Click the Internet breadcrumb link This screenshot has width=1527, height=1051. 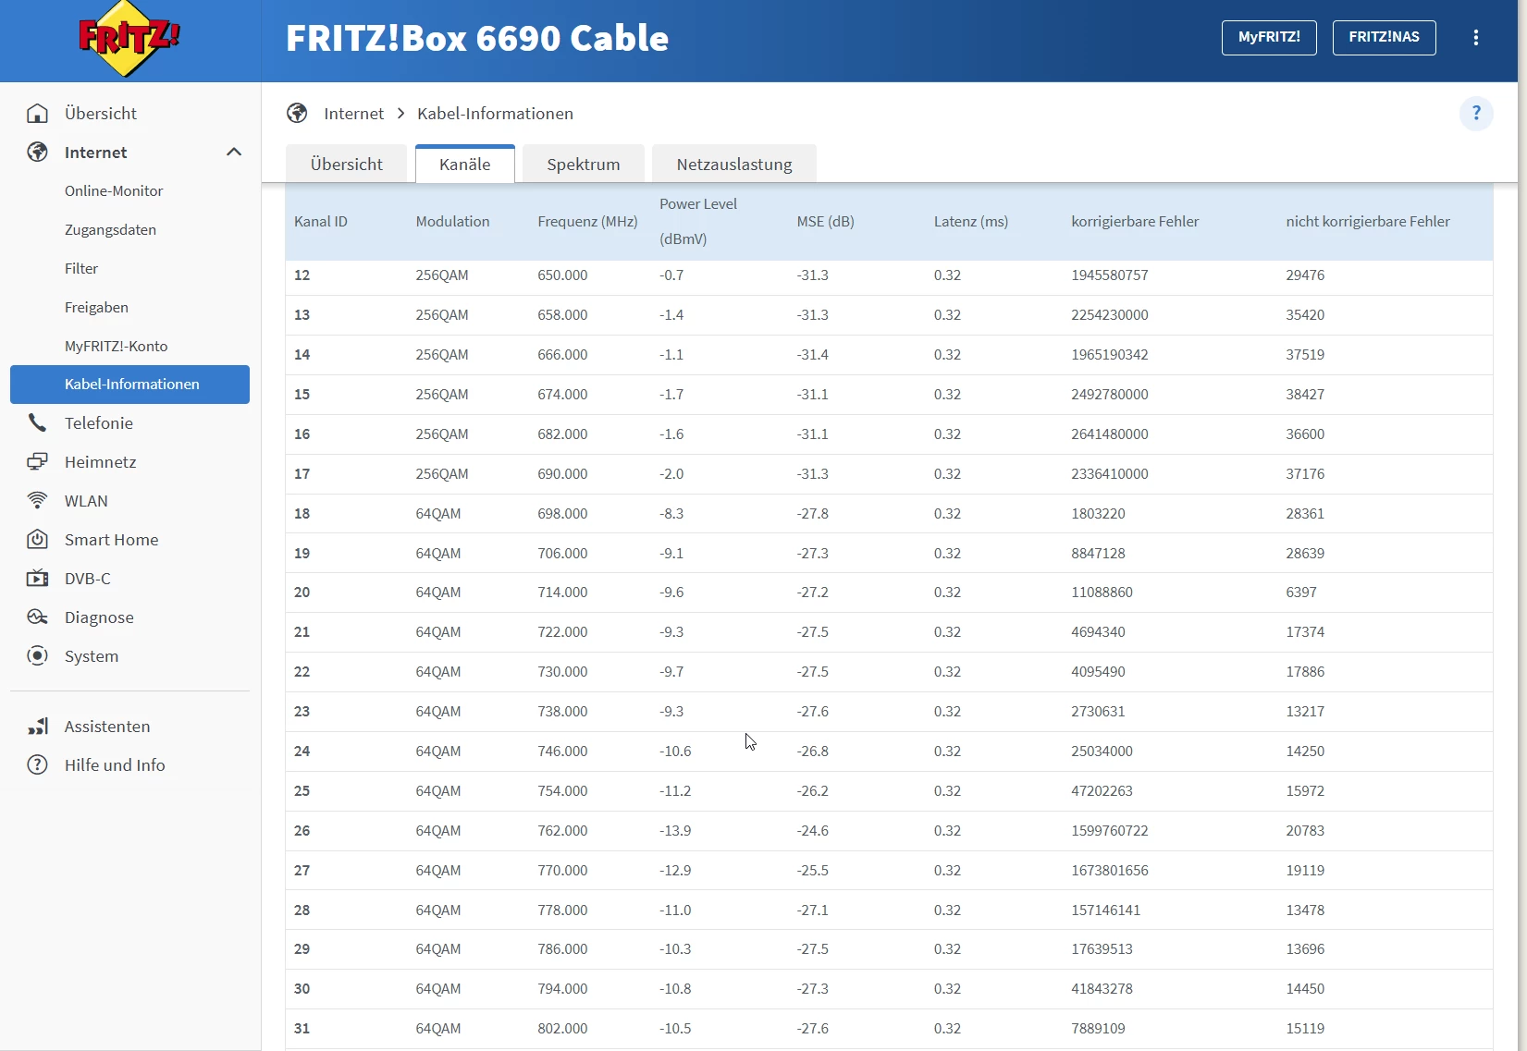(x=353, y=114)
